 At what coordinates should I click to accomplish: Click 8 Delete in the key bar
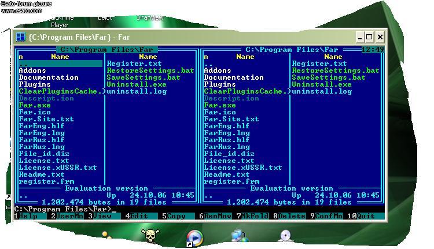pyautogui.click(x=289, y=216)
